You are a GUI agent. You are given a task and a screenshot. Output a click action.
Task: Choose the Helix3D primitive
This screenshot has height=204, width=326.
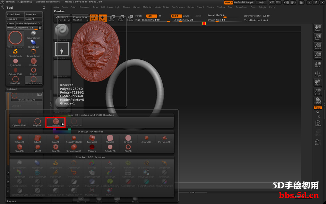[x=37, y=148]
